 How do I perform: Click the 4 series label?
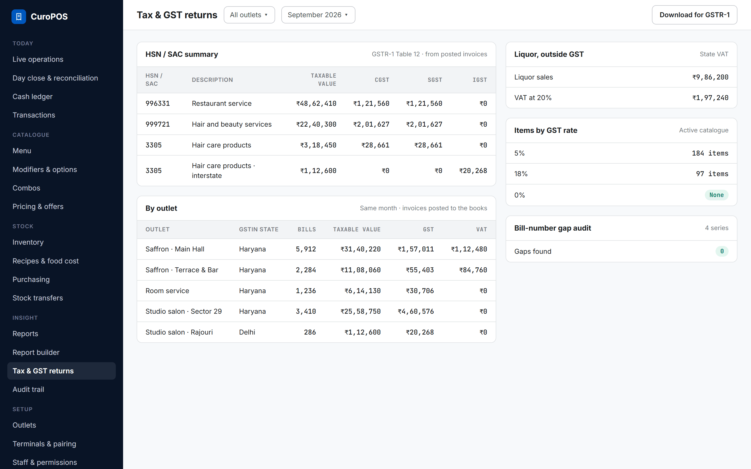click(x=717, y=228)
